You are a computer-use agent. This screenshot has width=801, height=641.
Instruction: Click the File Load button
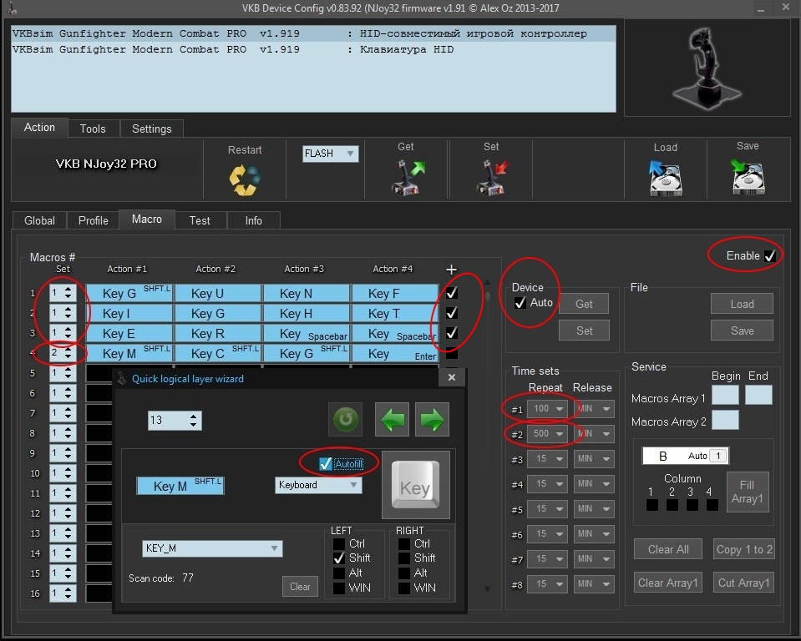point(742,304)
